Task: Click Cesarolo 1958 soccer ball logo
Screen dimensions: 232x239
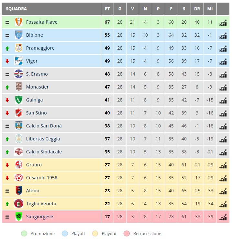Action: click(19, 178)
